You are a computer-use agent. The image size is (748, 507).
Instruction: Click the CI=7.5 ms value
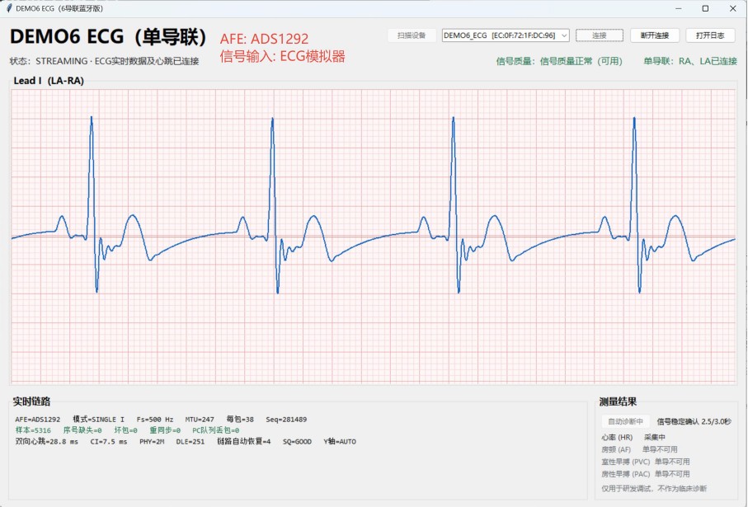click(x=109, y=442)
